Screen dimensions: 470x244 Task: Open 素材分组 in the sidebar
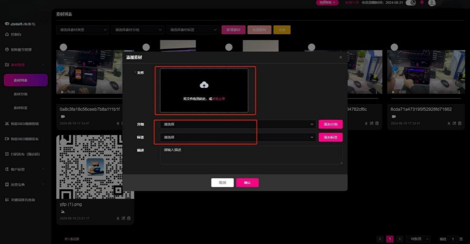(21, 94)
